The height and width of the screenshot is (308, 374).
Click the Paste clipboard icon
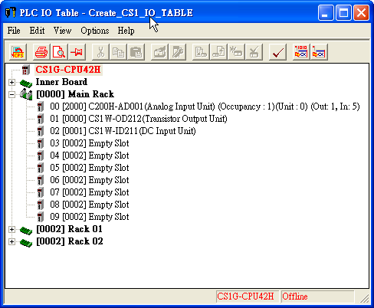[x=136, y=52]
